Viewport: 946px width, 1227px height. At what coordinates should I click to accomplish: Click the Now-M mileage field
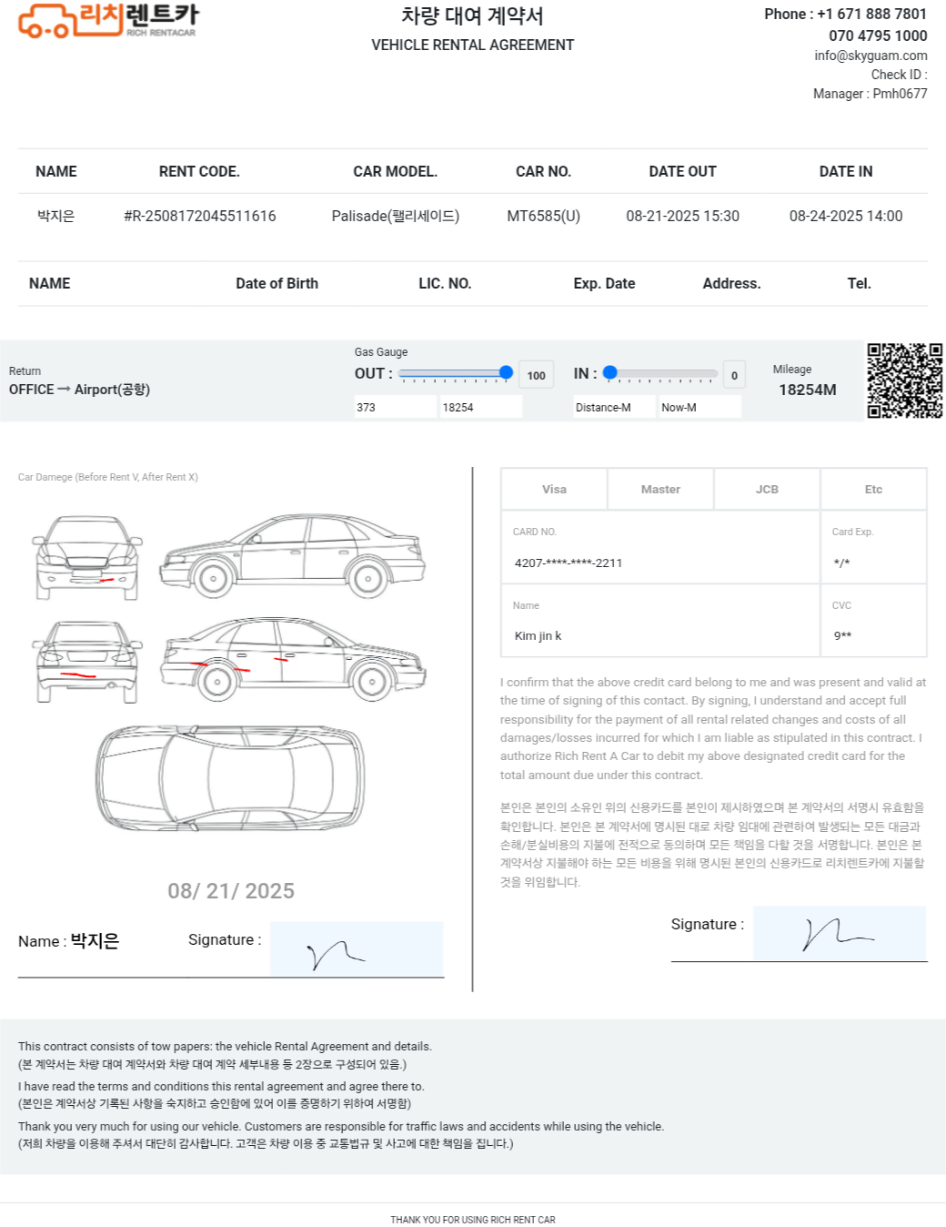pos(699,408)
